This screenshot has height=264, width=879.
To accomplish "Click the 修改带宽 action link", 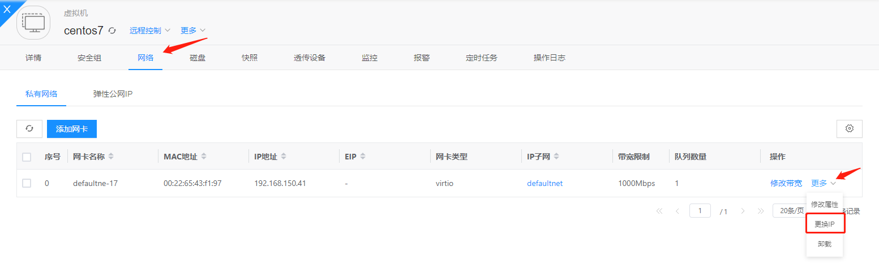I will pos(786,183).
